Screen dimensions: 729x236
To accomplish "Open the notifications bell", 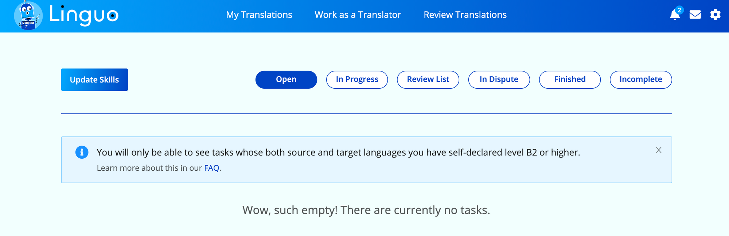I will [675, 15].
